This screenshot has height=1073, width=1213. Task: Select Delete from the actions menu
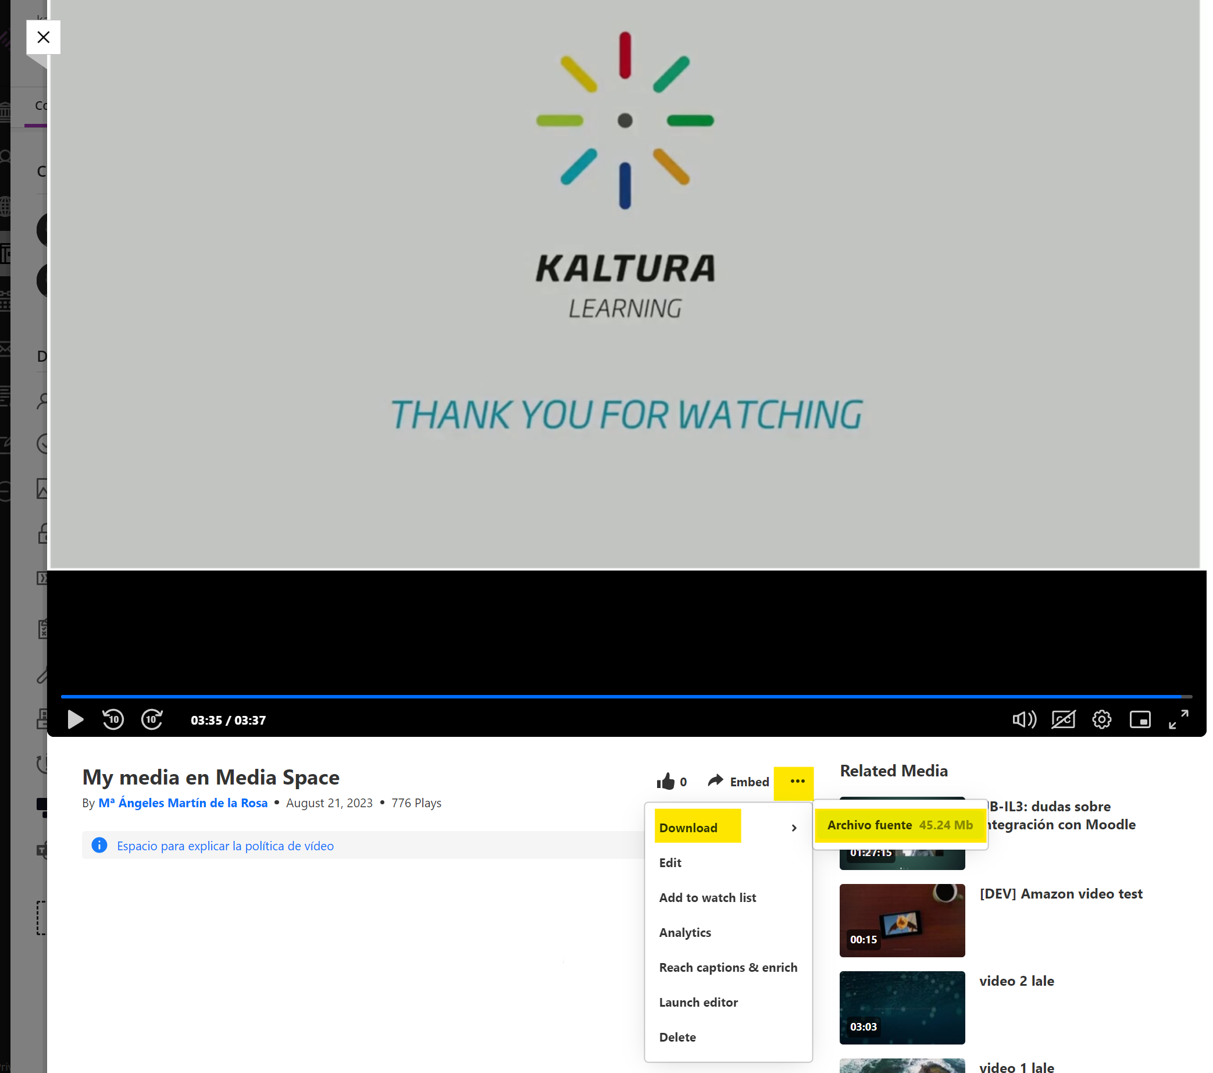pos(677,1038)
